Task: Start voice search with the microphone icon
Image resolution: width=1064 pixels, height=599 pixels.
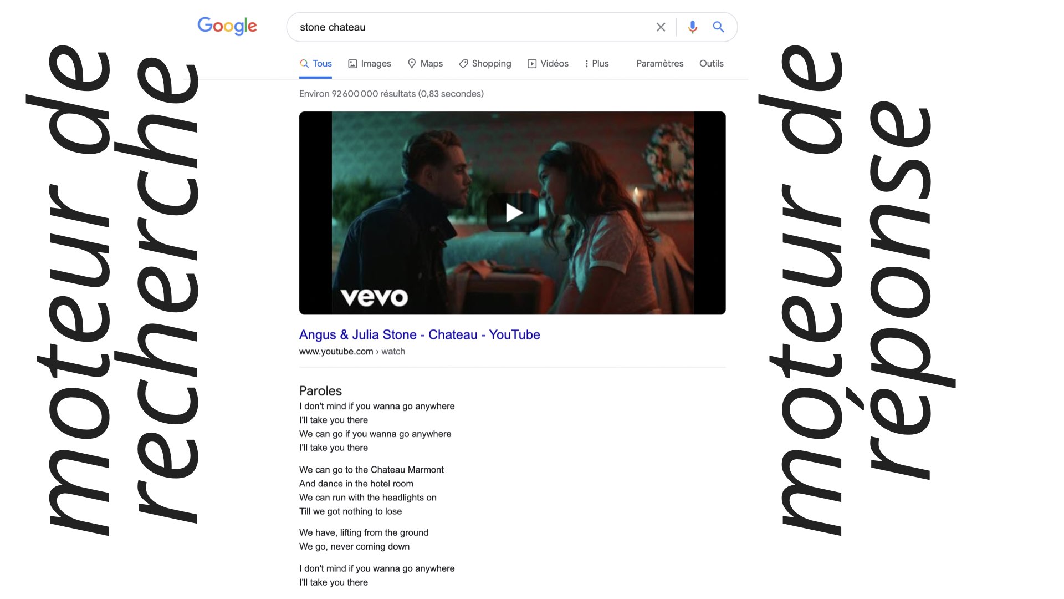Action: pos(692,27)
